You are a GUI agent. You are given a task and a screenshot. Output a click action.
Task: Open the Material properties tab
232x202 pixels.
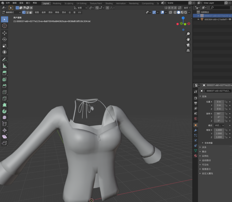coord(196,156)
